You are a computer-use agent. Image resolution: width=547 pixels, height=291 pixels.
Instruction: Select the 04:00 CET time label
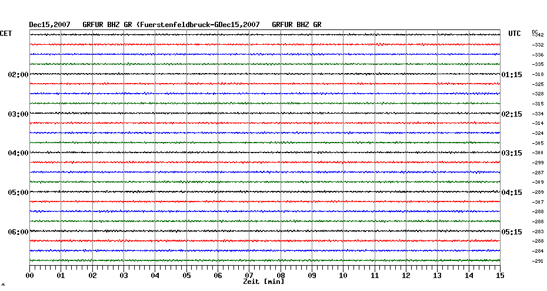point(18,153)
